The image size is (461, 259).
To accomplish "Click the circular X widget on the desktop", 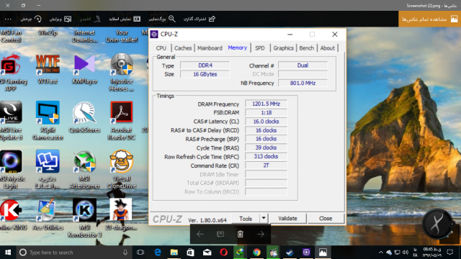I will (438, 224).
